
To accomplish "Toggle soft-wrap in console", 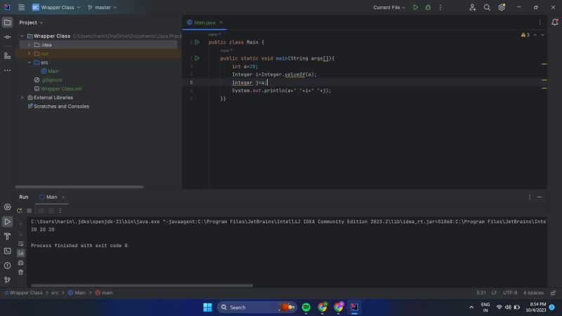I will [21, 244].
